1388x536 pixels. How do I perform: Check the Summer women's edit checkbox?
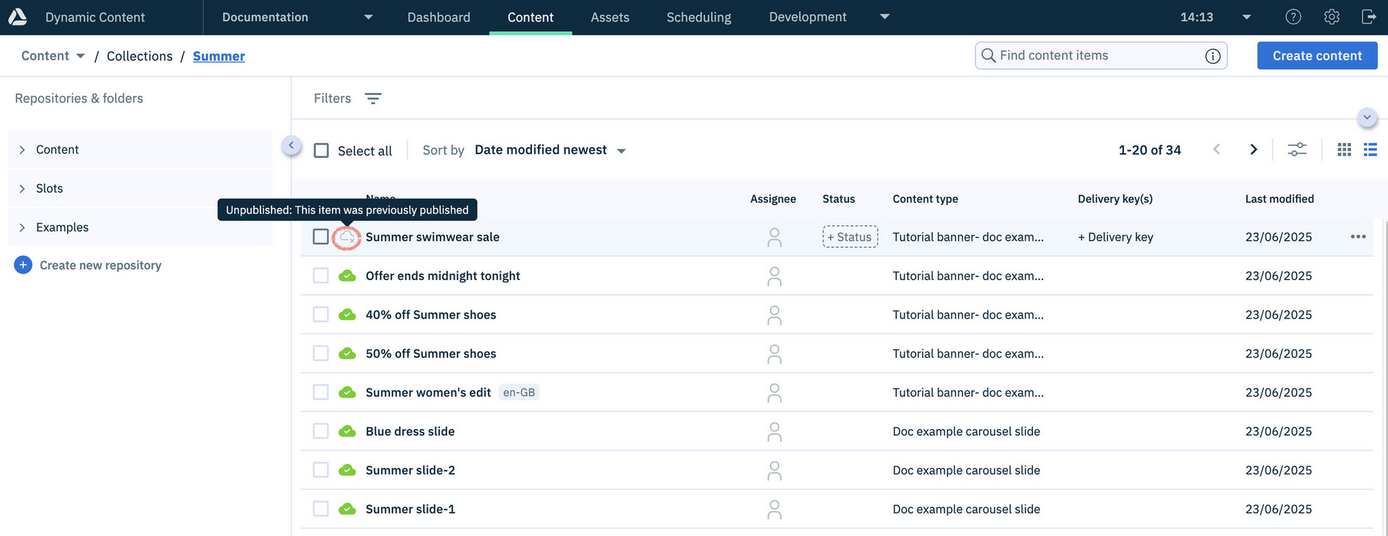[320, 392]
